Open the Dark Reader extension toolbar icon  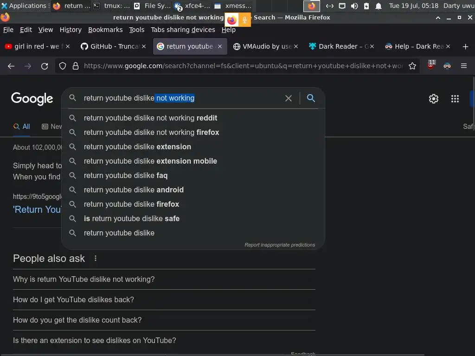[x=447, y=66]
